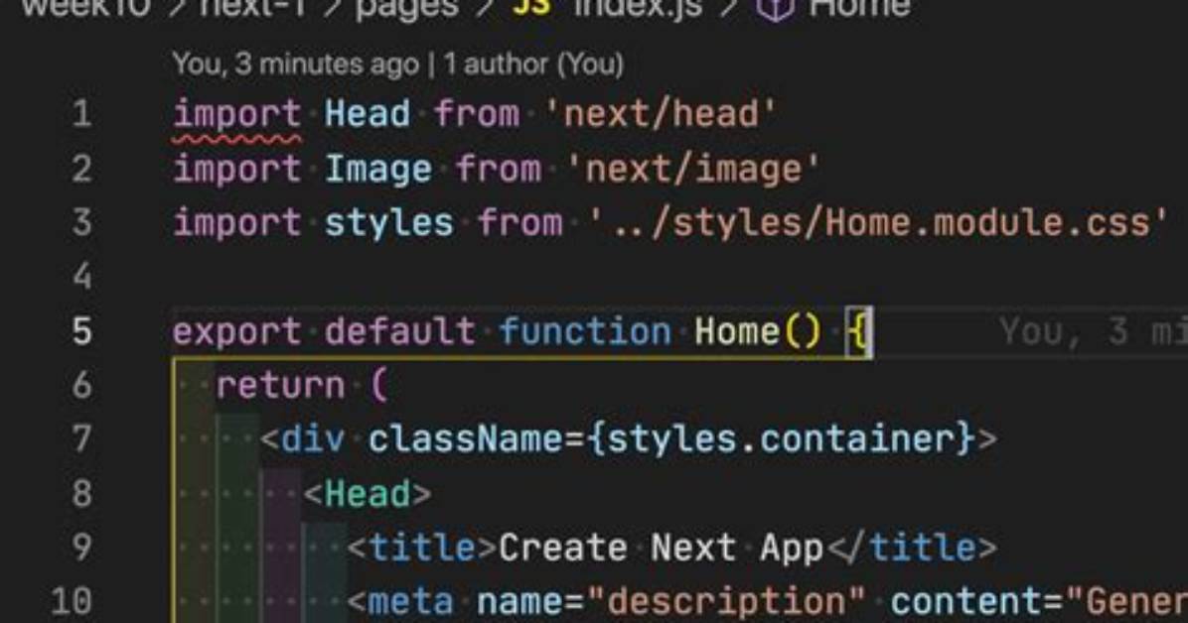This screenshot has height=623, width=1188.
Task: Click the 'index.js' breadcrumb segment
Action: tap(638, 8)
